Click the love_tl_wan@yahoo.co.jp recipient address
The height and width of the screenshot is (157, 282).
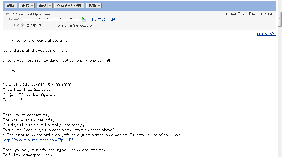(74, 25)
